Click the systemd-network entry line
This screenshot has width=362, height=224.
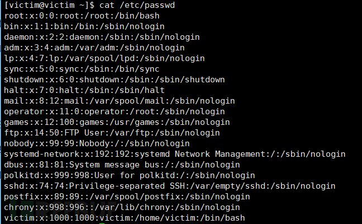[175, 154]
